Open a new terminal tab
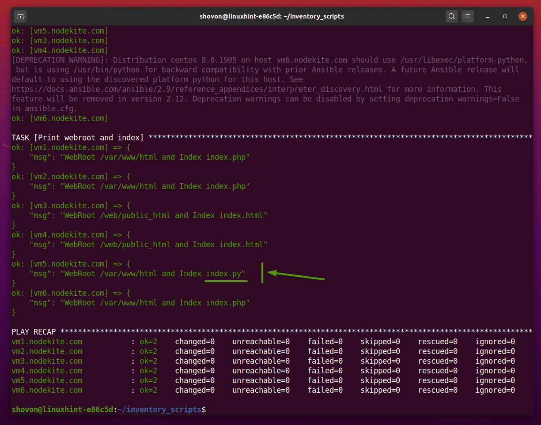The width and height of the screenshot is (541, 425). pyautogui.click(x=20, y=16)
